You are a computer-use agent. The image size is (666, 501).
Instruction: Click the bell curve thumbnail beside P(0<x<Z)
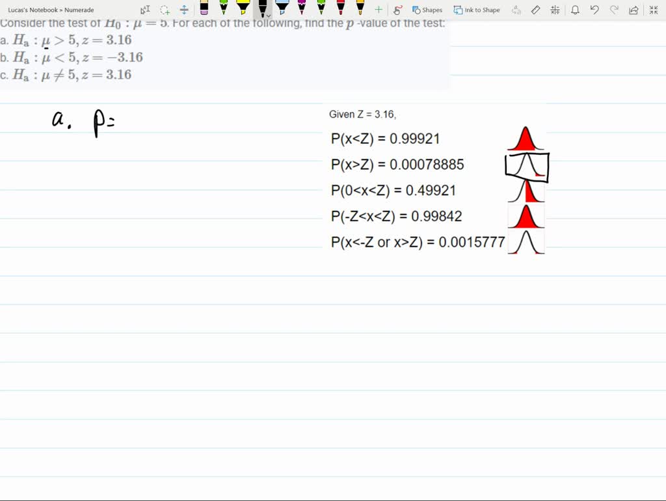tap(526, 191)
